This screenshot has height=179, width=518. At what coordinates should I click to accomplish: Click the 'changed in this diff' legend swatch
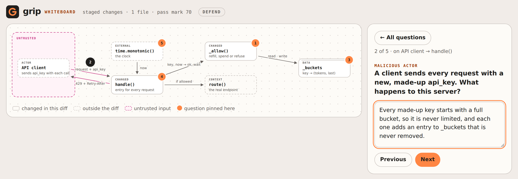[x=16, y=108]
